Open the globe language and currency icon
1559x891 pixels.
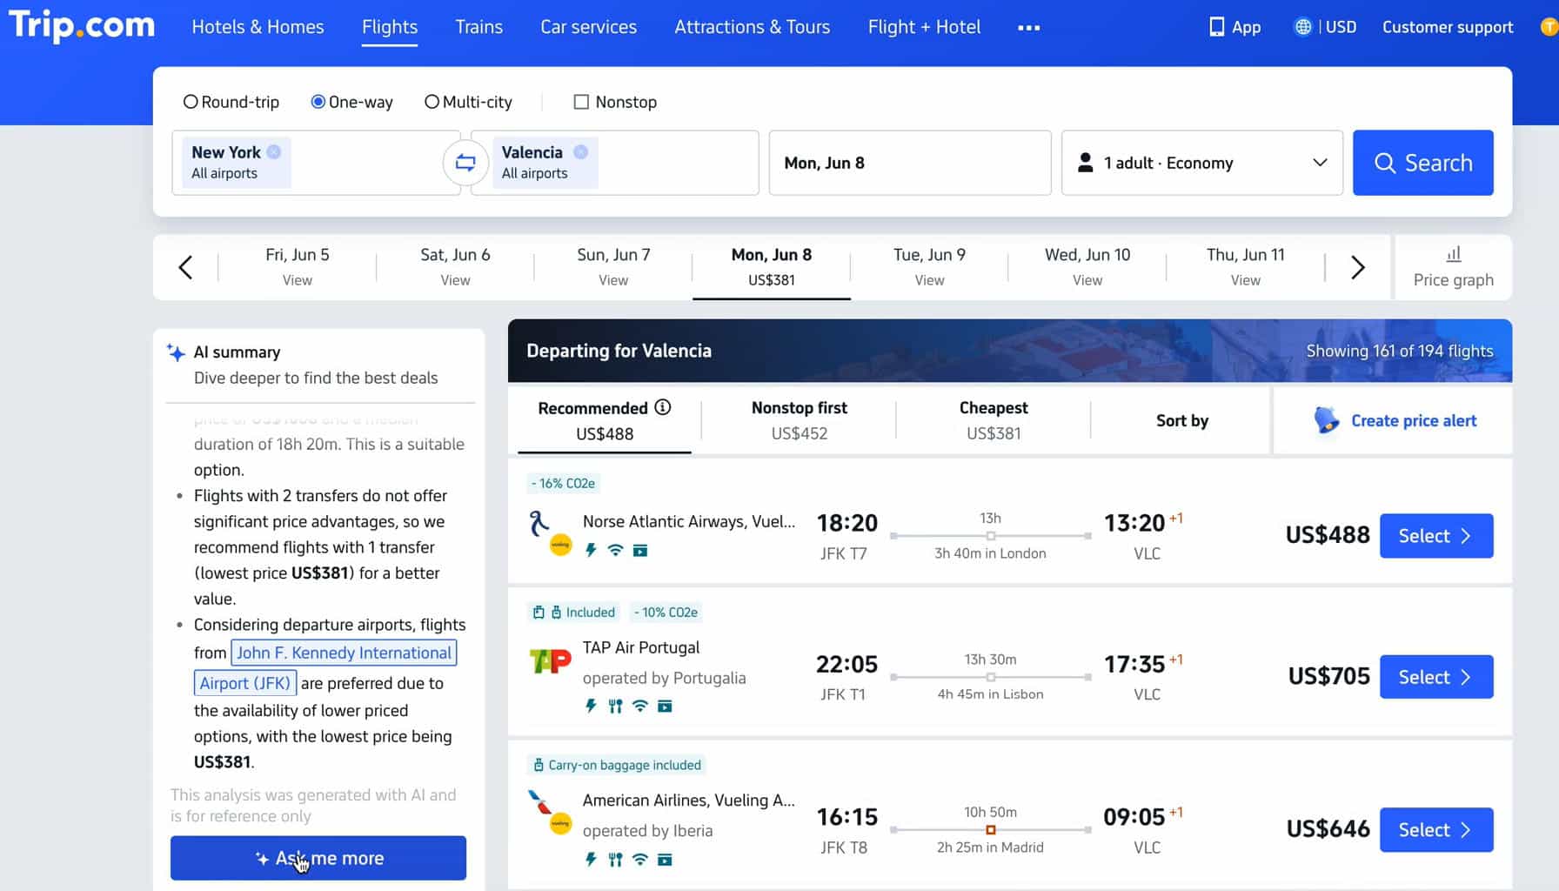tap(1302, 27)
